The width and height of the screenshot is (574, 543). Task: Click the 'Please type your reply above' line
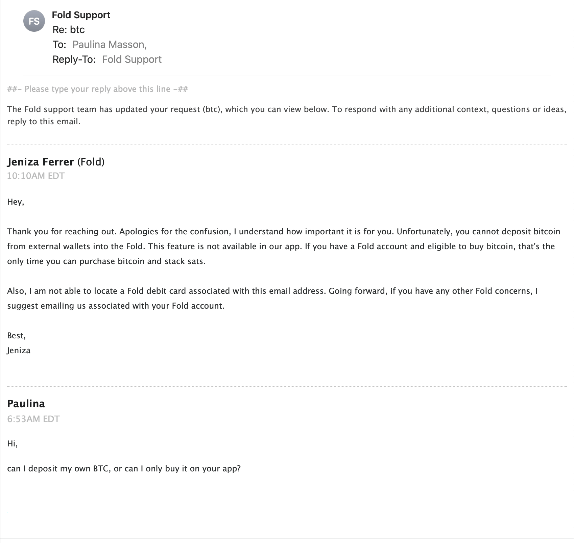pyautogui.click(x=98, y=89)
